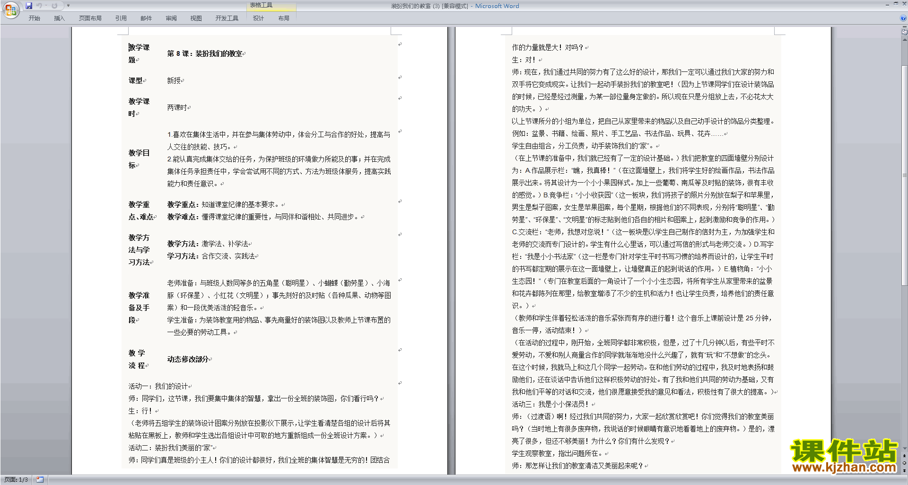The image size is (908, 485).
Task: Click the 教学目标 row label
Action: 139,159
